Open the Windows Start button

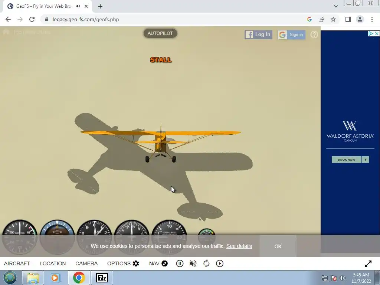click(10, 278)
